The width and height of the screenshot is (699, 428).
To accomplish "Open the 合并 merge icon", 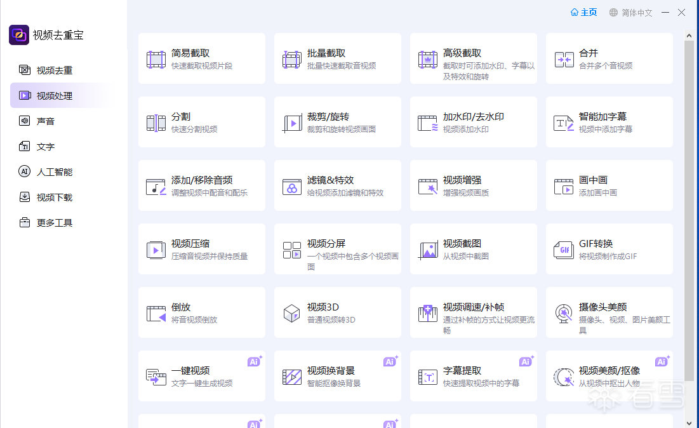I will tap(564, 60).
